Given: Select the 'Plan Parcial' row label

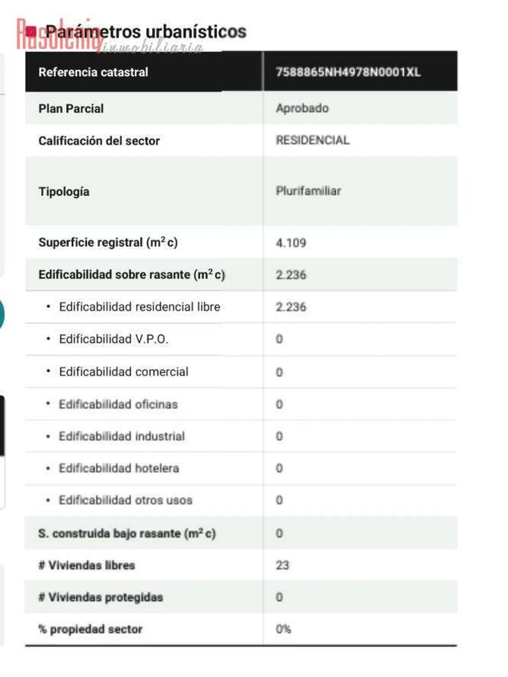Looking at the screenshot, I should (x=71, y=109).
